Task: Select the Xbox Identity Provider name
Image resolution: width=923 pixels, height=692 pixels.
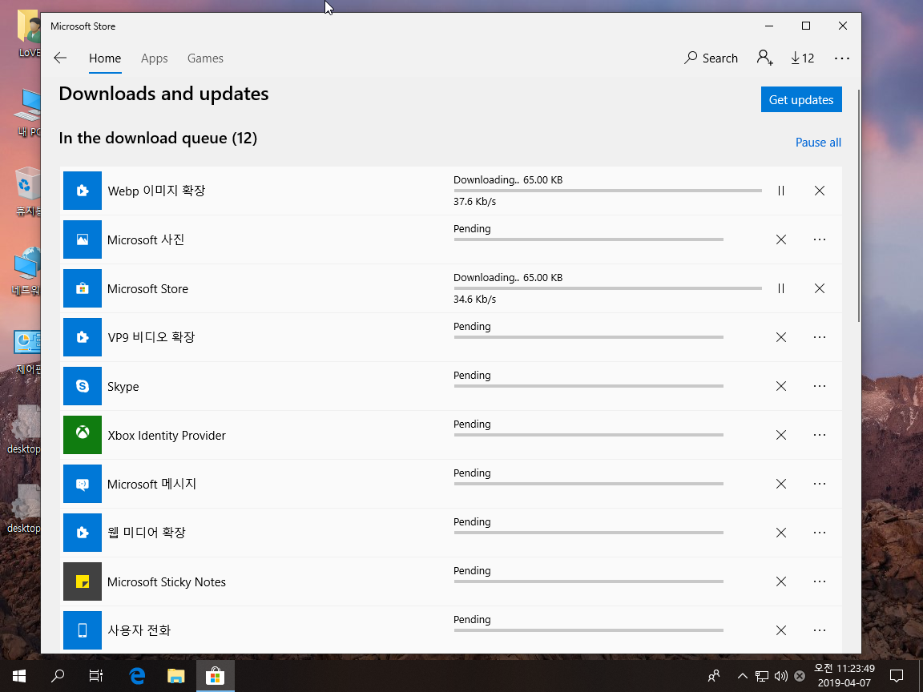Action: click(x=167, y=436)
